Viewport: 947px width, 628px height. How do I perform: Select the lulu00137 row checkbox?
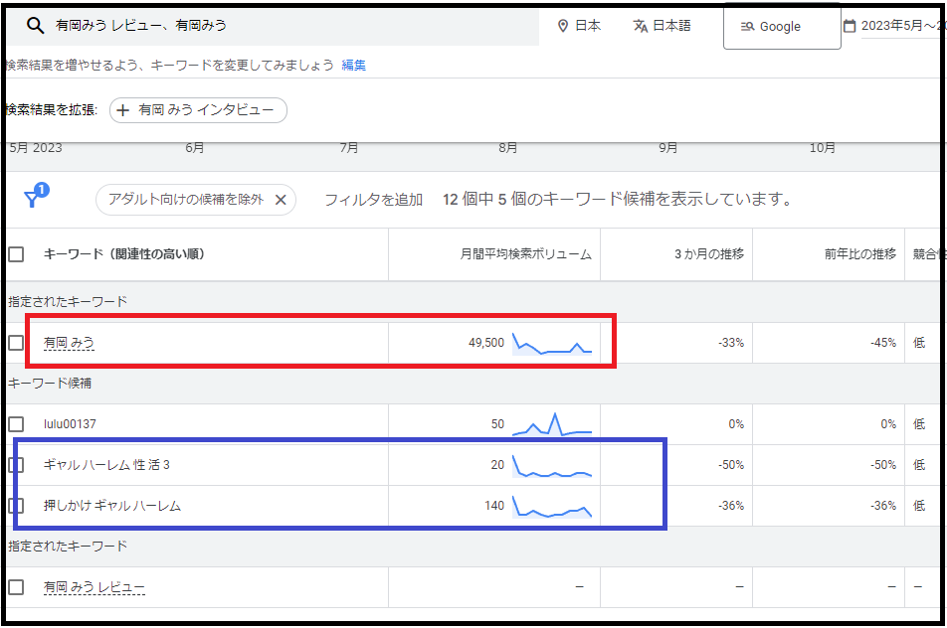point(16,424)
